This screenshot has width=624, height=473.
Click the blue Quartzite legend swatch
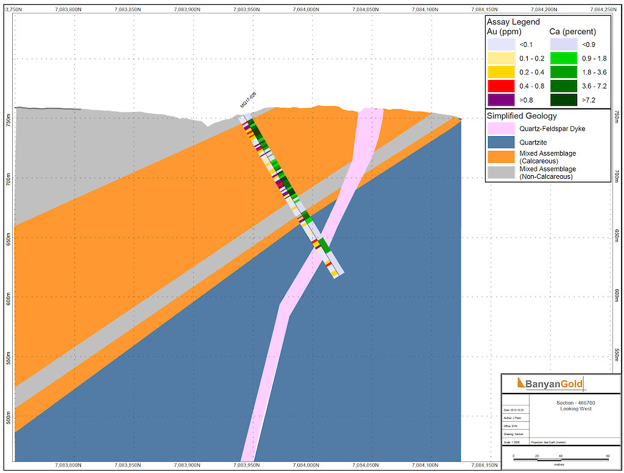coord(501,142)
